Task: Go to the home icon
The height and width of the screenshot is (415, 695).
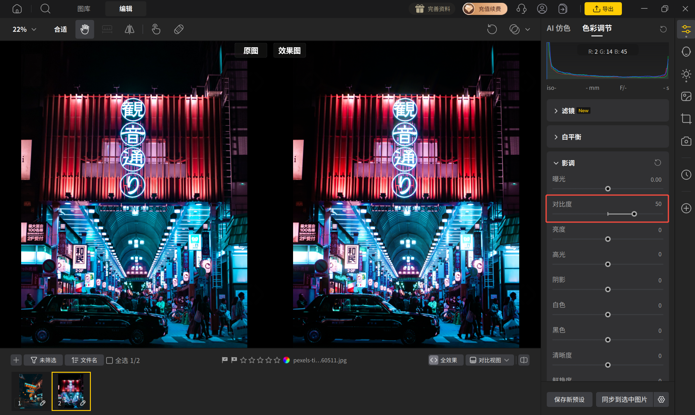Action: coord(17,9)
